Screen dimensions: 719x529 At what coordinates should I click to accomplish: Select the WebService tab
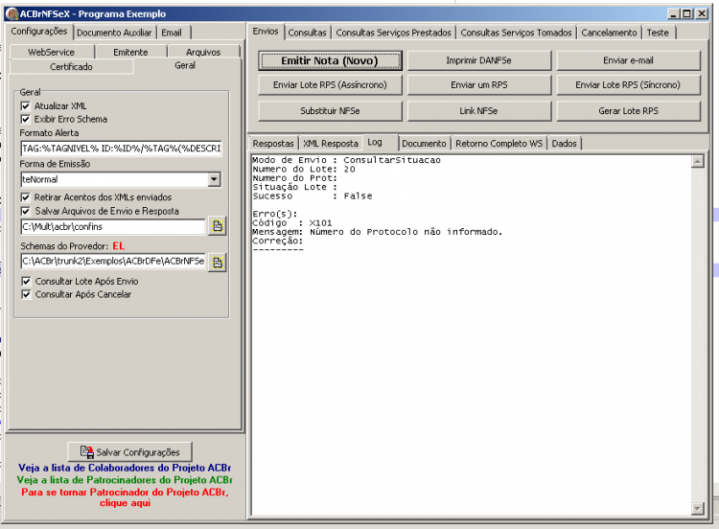[x=52, y=52]
